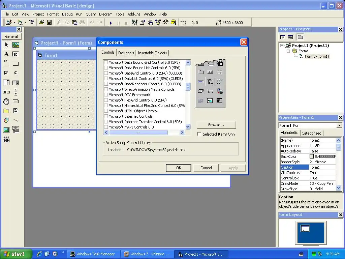The height and width of the screenshot is (259, 345).
Task: Click components list scroll up arrow
Action: click(x=188, y=62)
